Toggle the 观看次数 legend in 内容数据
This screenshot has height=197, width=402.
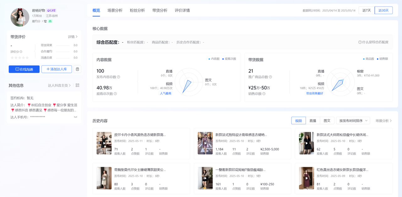229,59
